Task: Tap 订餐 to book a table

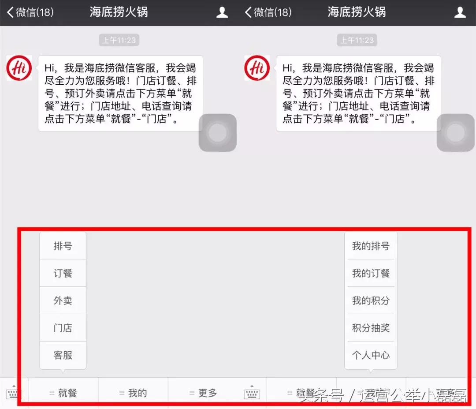Action: pyautogui.click(x=63, y=273)
